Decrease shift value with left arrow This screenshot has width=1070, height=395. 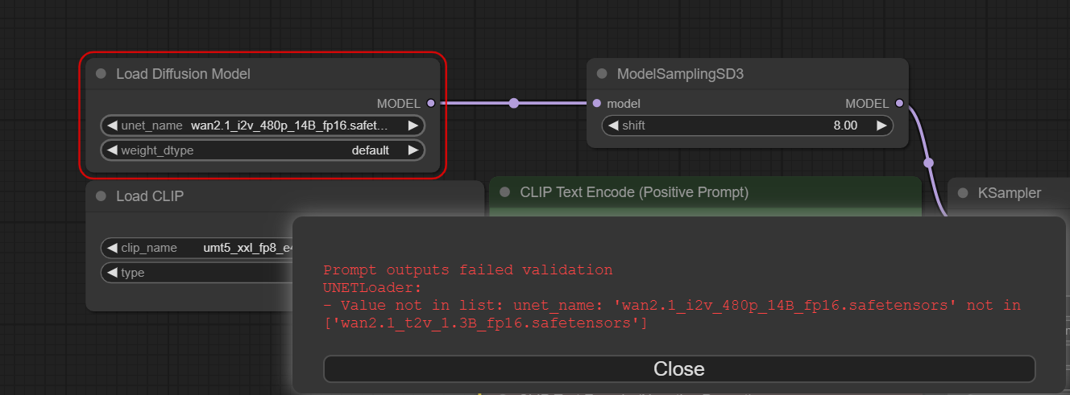coord(613,125)
